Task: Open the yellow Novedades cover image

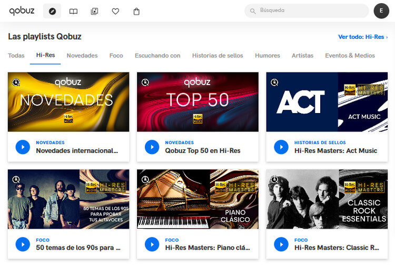Action: click(x=68, y=102)
